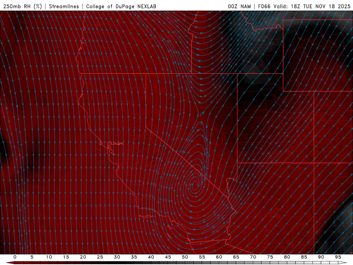The image size is (353, 265).
Task: Click the '70' color scale label
Action: point(253,257)
